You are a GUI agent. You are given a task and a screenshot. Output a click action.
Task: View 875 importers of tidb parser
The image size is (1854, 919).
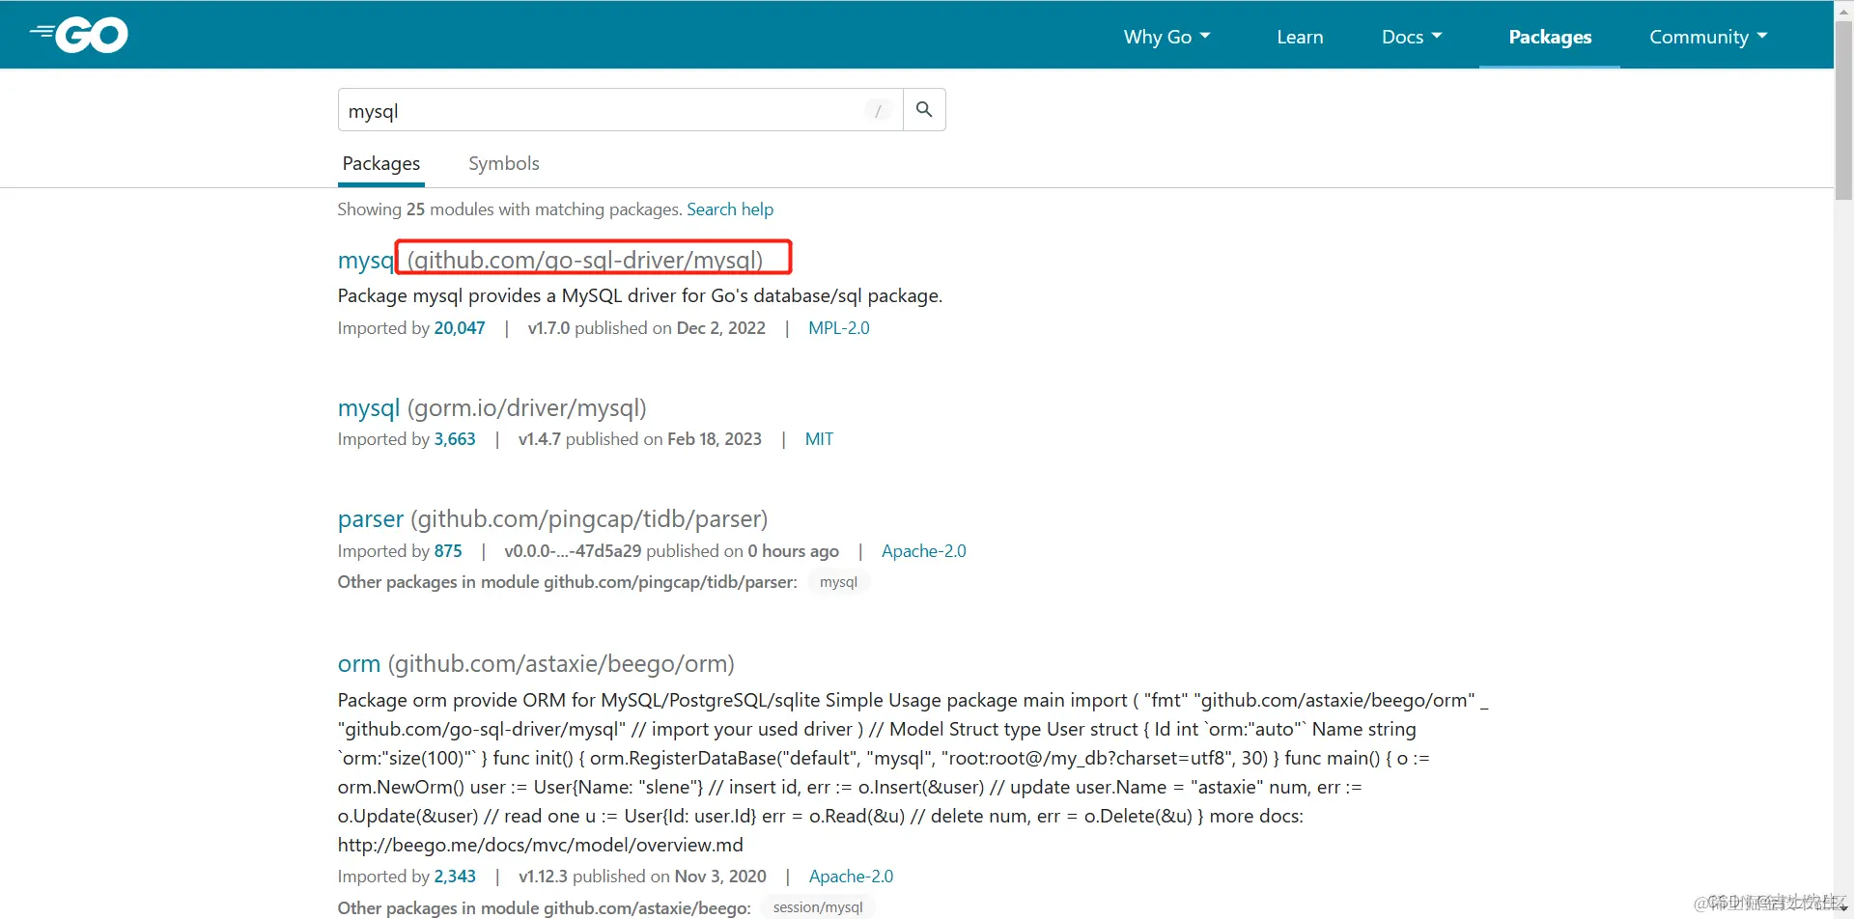(x=448, y=551)
